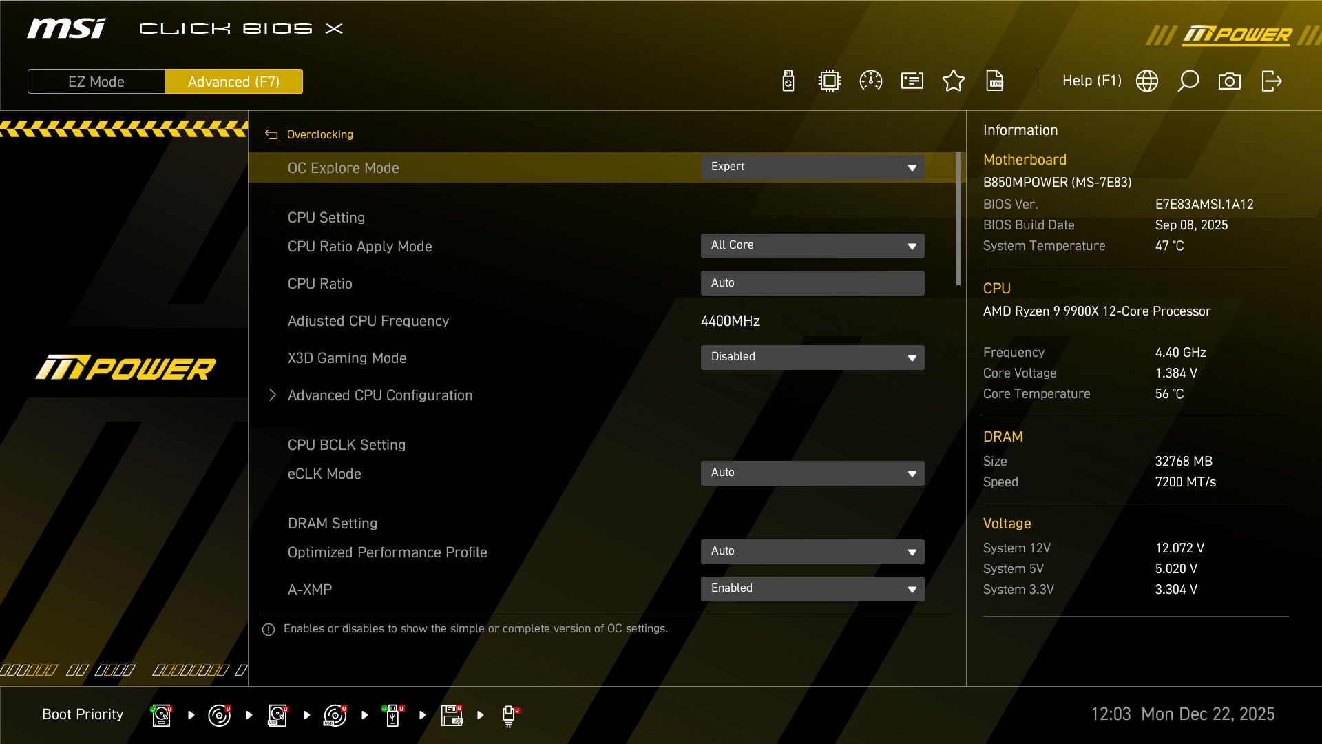Change eCLK Mode from Auto
The width and height of the screenshot is (1322, 744).
click(812, 473)
